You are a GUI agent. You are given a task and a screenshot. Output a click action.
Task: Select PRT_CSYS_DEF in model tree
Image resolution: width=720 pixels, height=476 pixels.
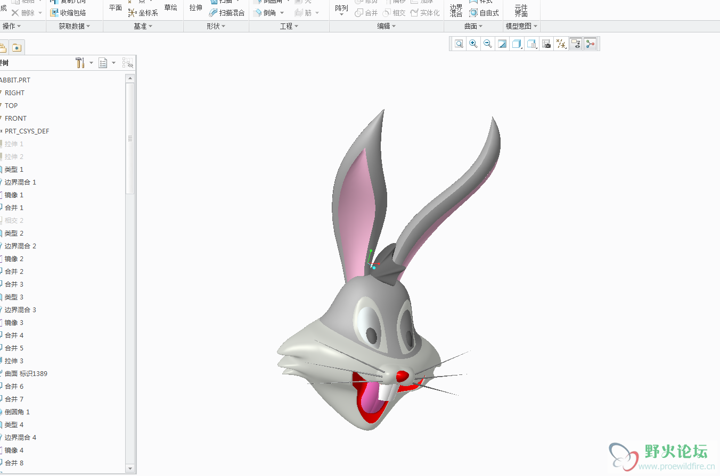coord(27,131)
